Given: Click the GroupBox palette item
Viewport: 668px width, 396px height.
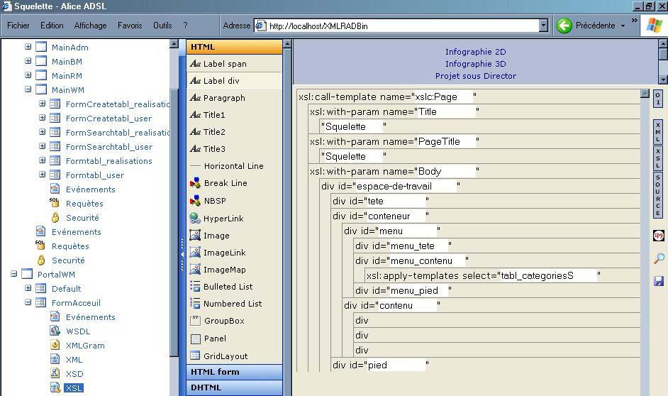Looking at the screenshot, I should pyautogui.click(x=224, y=321).
